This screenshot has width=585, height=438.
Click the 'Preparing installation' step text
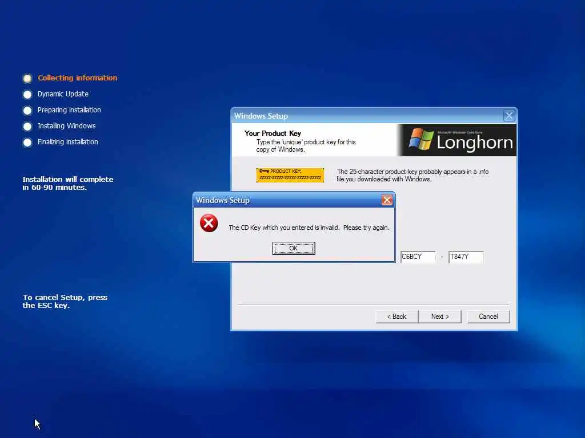point(69,110)
